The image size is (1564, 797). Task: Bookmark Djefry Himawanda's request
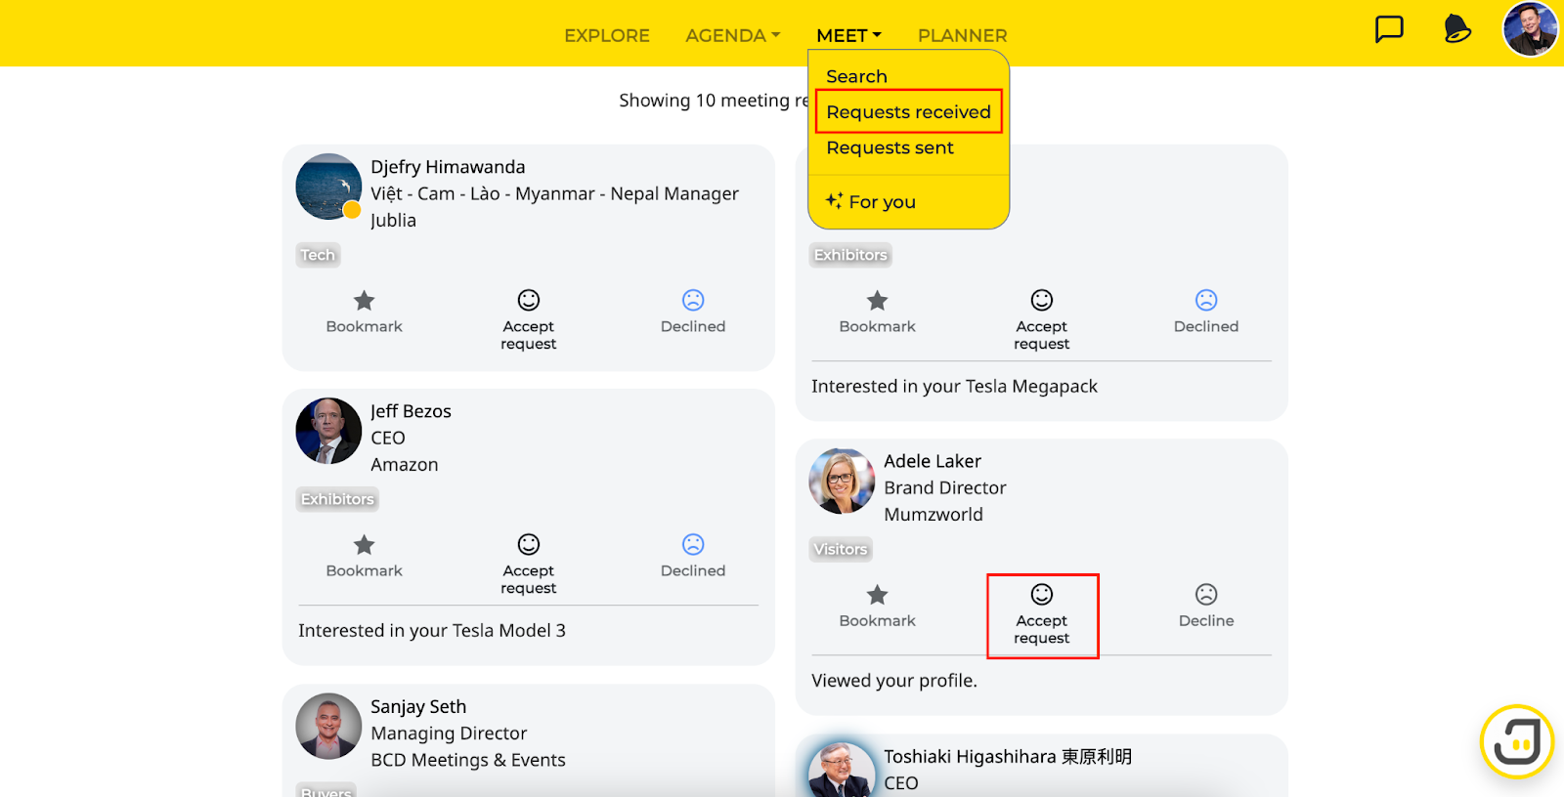coord(364,313)
